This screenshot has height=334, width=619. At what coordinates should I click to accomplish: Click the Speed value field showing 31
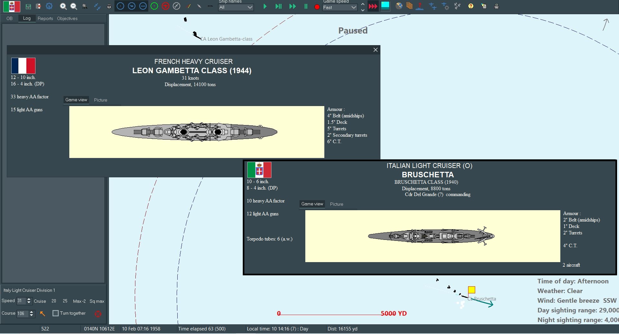tap(21, 301)
